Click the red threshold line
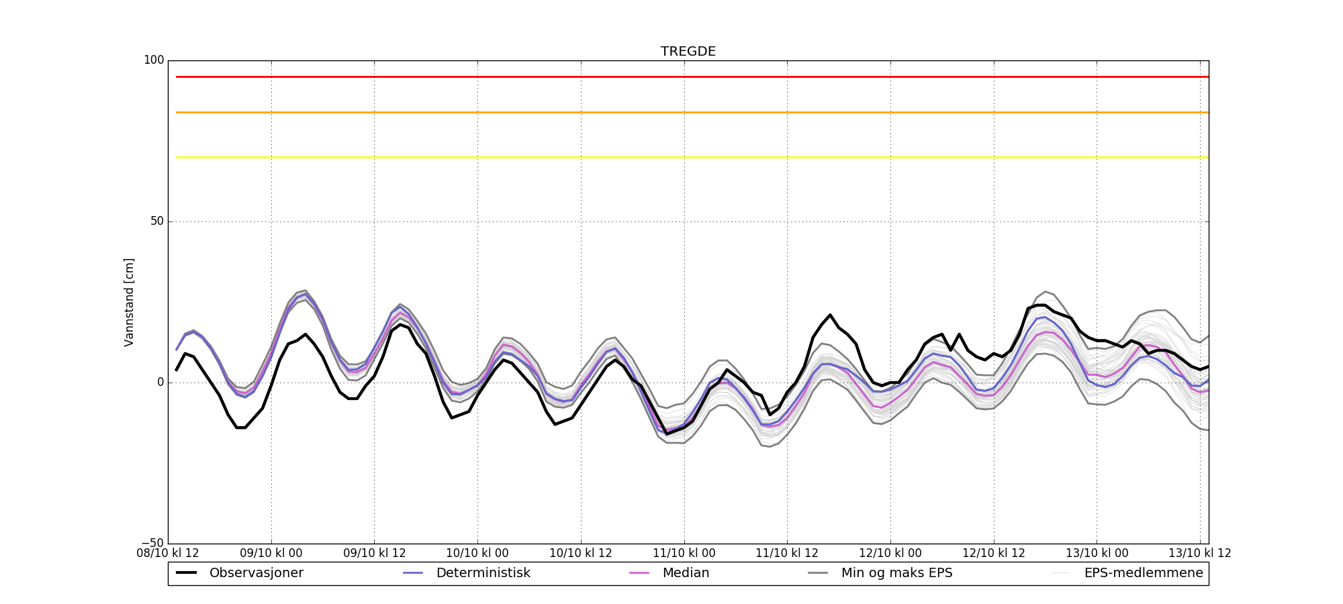 click(x=688, y=77)
